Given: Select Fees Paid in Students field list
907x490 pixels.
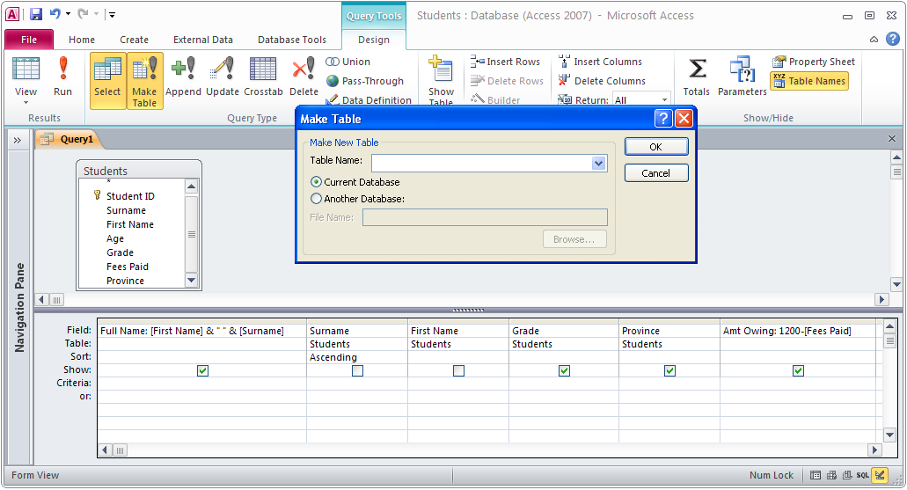Looking at the screenshot, I should (x=128, y=267).
